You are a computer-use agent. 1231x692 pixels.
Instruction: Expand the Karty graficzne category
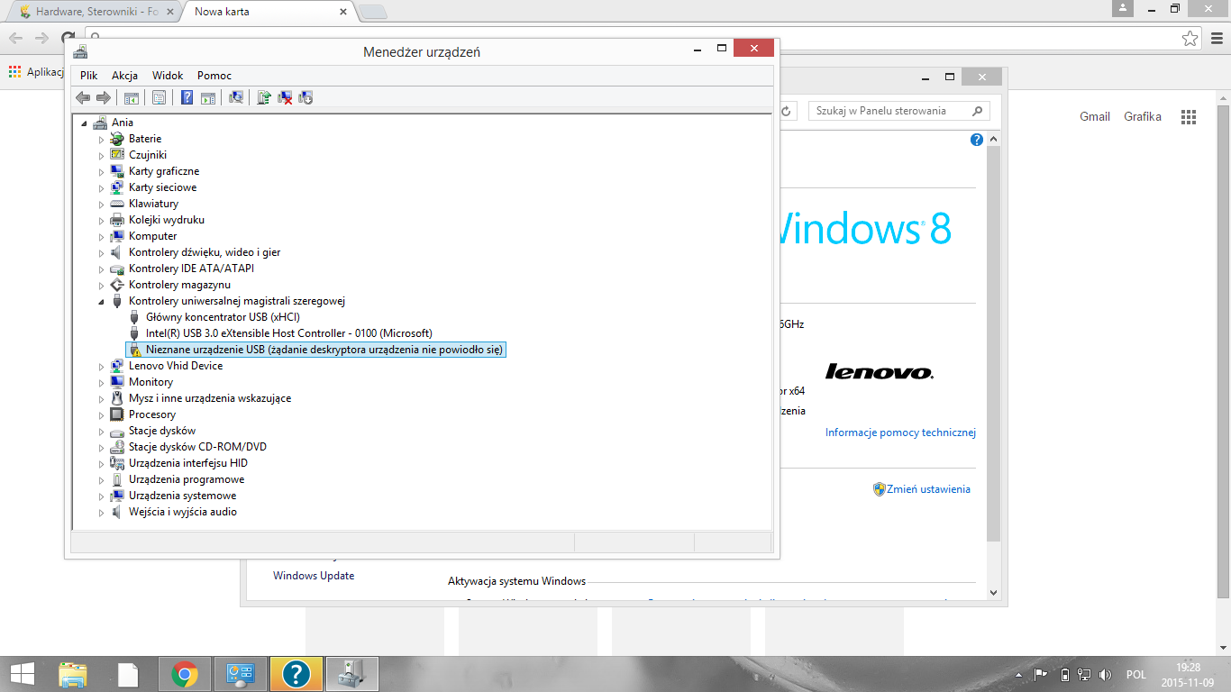coord(102,172)
